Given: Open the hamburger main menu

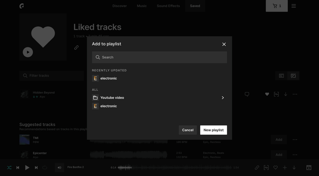Looking at the screenshot, I should click(293, 6).
